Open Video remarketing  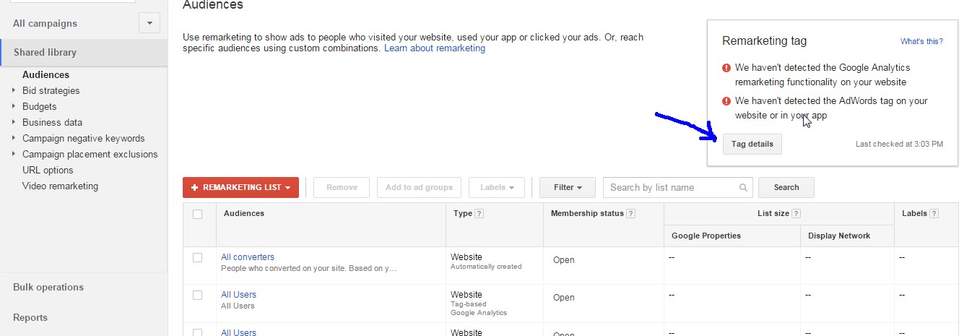(x=60, y=186)
